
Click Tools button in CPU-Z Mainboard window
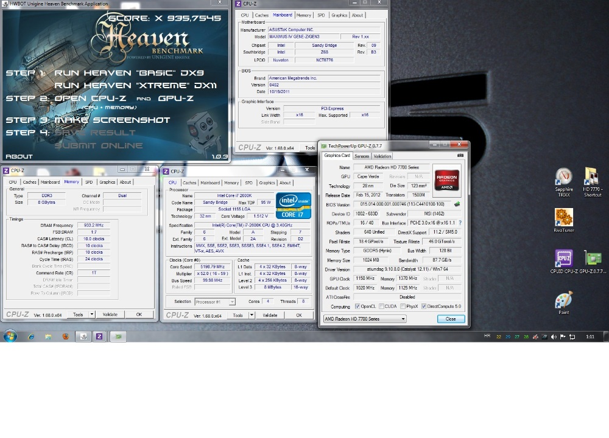coord(309,148)
